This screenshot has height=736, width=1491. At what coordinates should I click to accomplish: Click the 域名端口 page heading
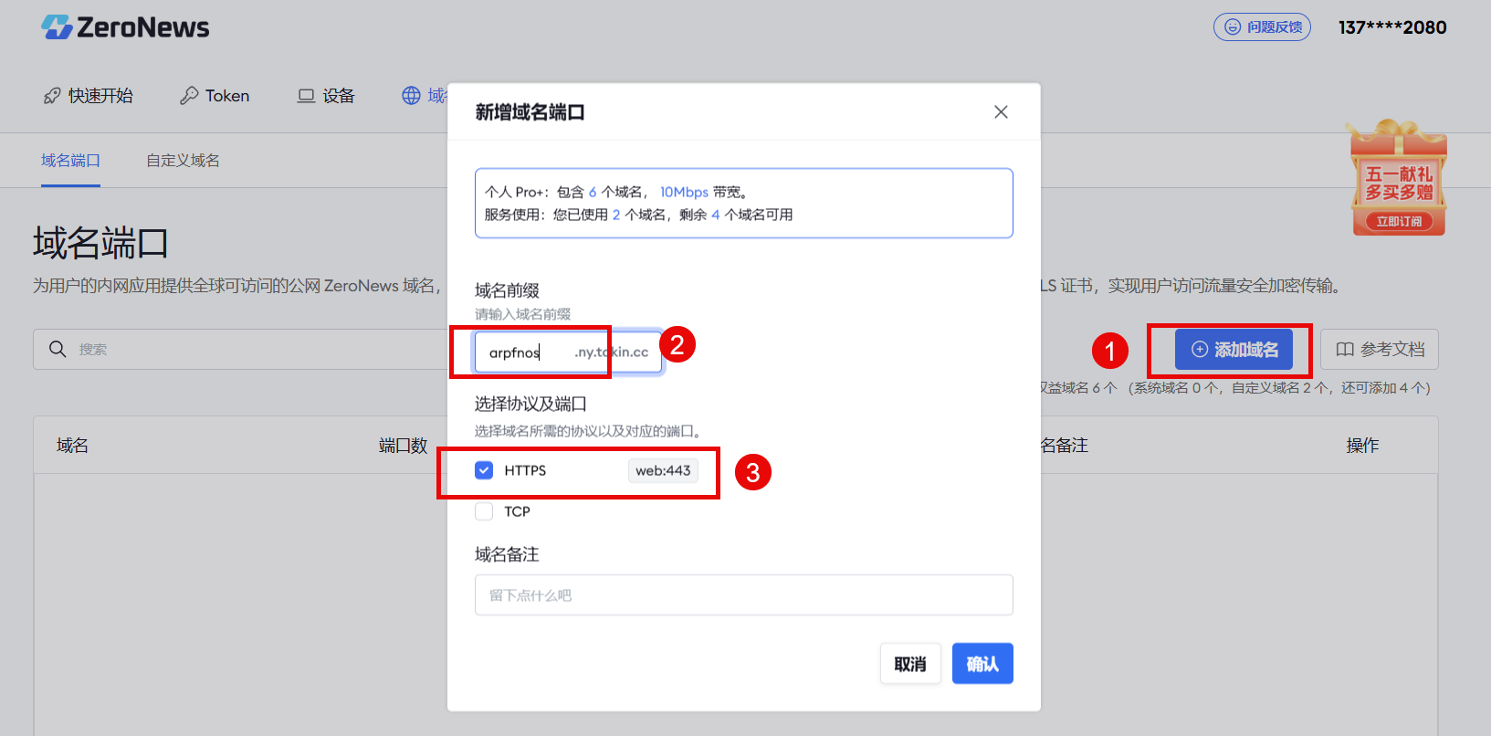(x=101, y=244)
